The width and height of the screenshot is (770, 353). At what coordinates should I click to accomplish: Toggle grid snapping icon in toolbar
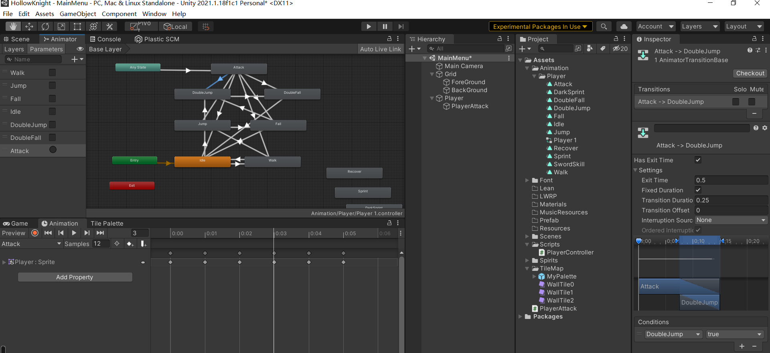pyautogui.click(x=206, y=26)
